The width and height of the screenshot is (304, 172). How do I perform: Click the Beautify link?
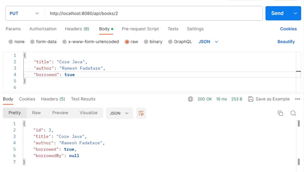click(x=286, y=42)
